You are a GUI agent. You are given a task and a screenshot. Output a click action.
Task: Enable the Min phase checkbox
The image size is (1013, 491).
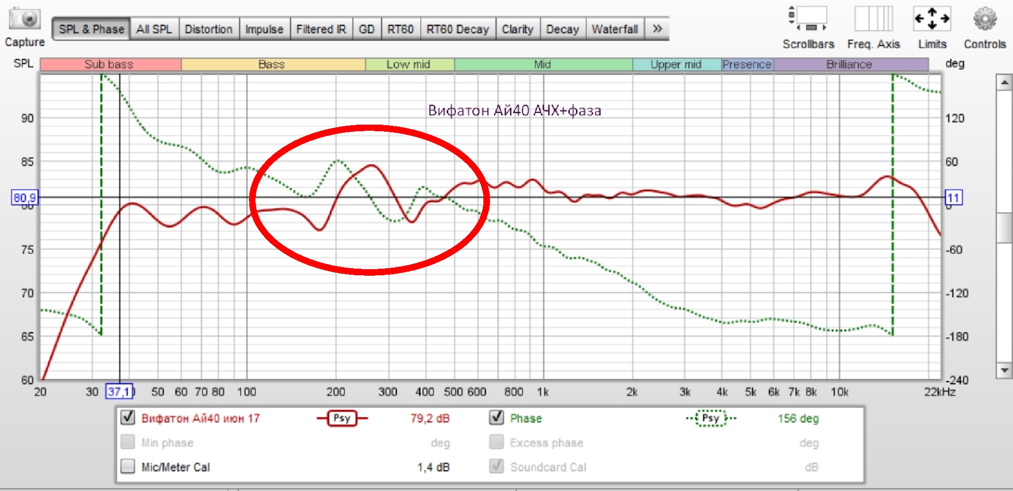coord(128,442)
